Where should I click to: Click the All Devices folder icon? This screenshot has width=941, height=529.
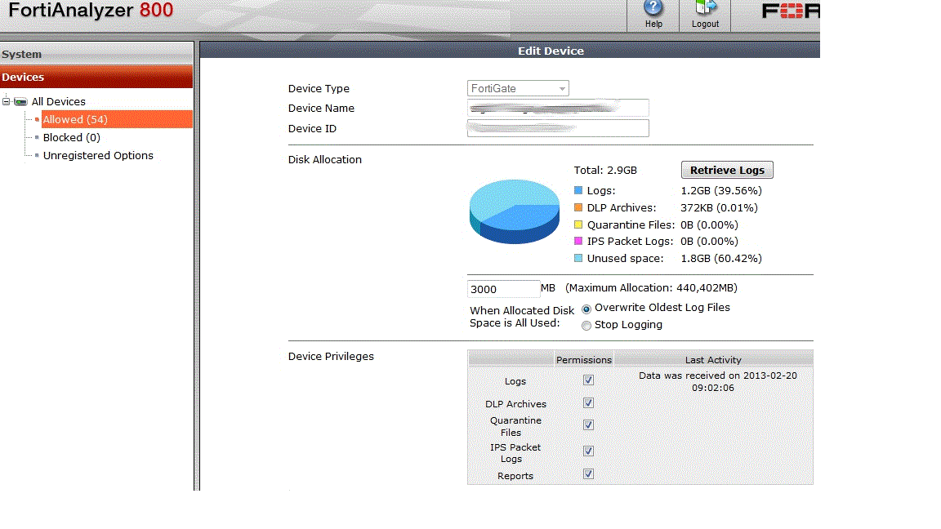pyautogui.click(x=21, y=101)
